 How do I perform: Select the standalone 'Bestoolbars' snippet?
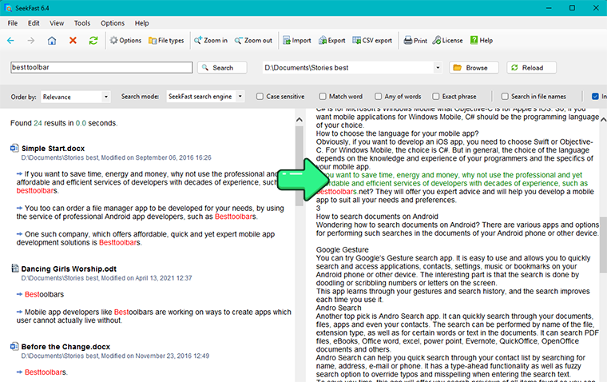click(44, 294)
